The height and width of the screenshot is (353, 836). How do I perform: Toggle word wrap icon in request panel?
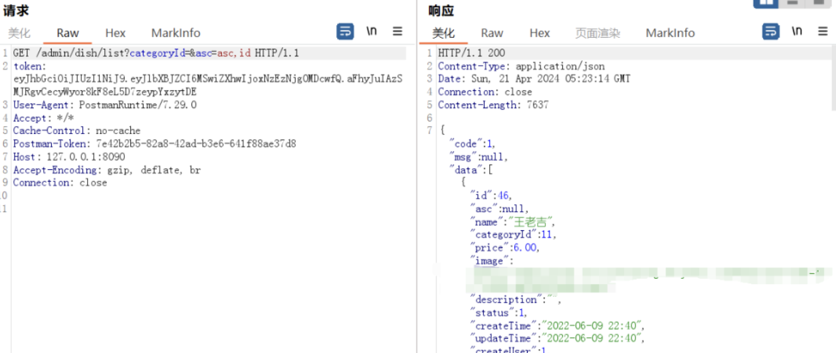pos(345,31)
